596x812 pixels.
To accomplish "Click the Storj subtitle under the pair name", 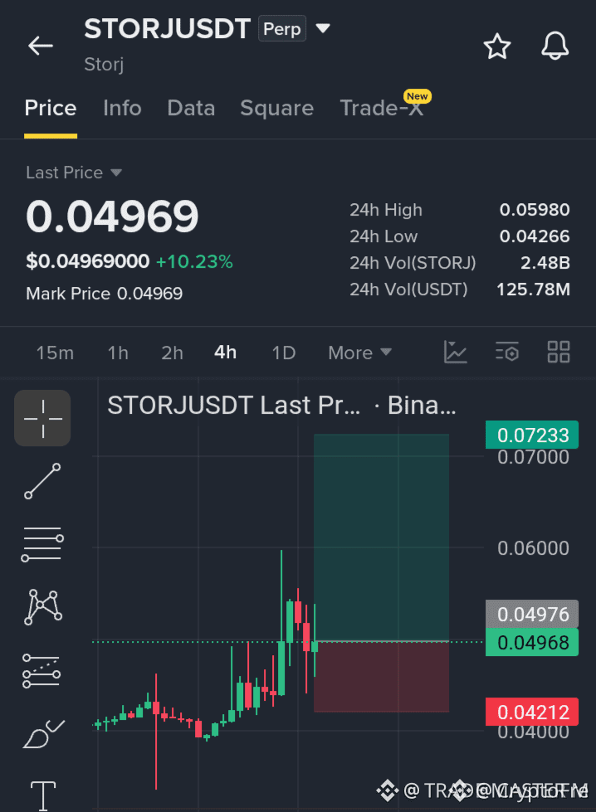I will click(104, 64).
